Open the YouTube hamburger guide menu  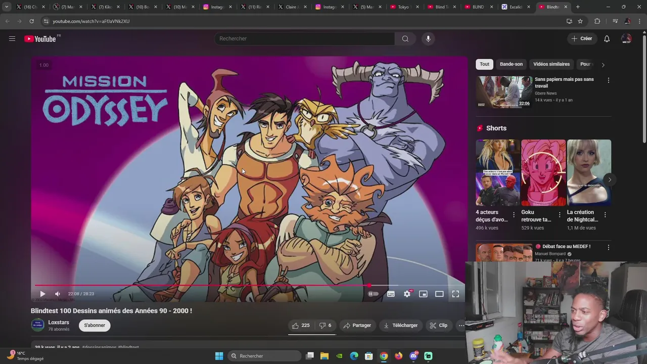pyautogui.click(x=12, y=38)
